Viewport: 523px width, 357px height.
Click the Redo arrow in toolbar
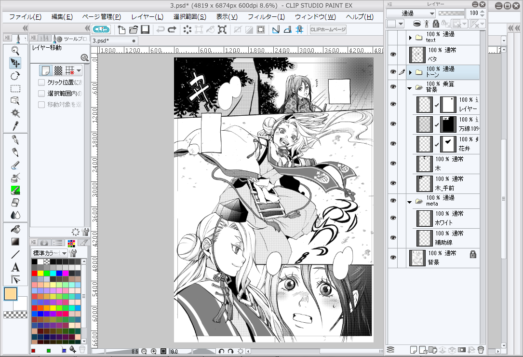(x=172, y=30)
